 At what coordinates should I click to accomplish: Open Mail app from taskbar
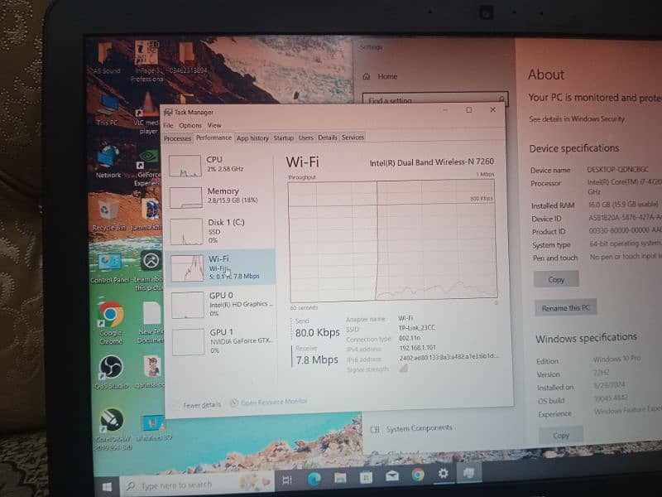pyautogui.click(x=391, y=475)
